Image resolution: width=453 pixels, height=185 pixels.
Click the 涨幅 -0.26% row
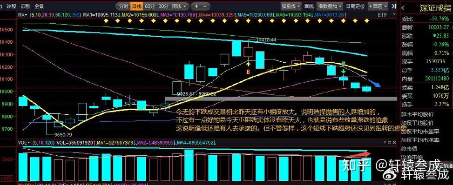[x=426, y=45]
